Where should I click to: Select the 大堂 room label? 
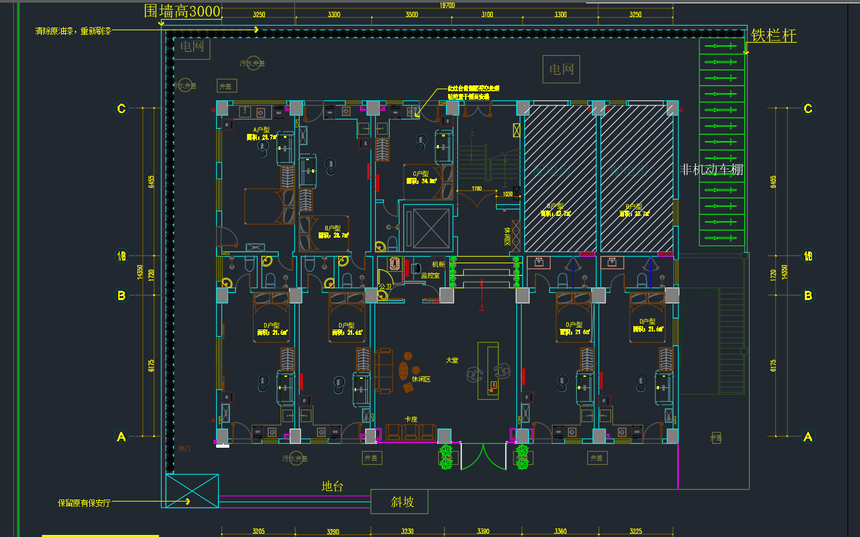(x=452, y=360)
